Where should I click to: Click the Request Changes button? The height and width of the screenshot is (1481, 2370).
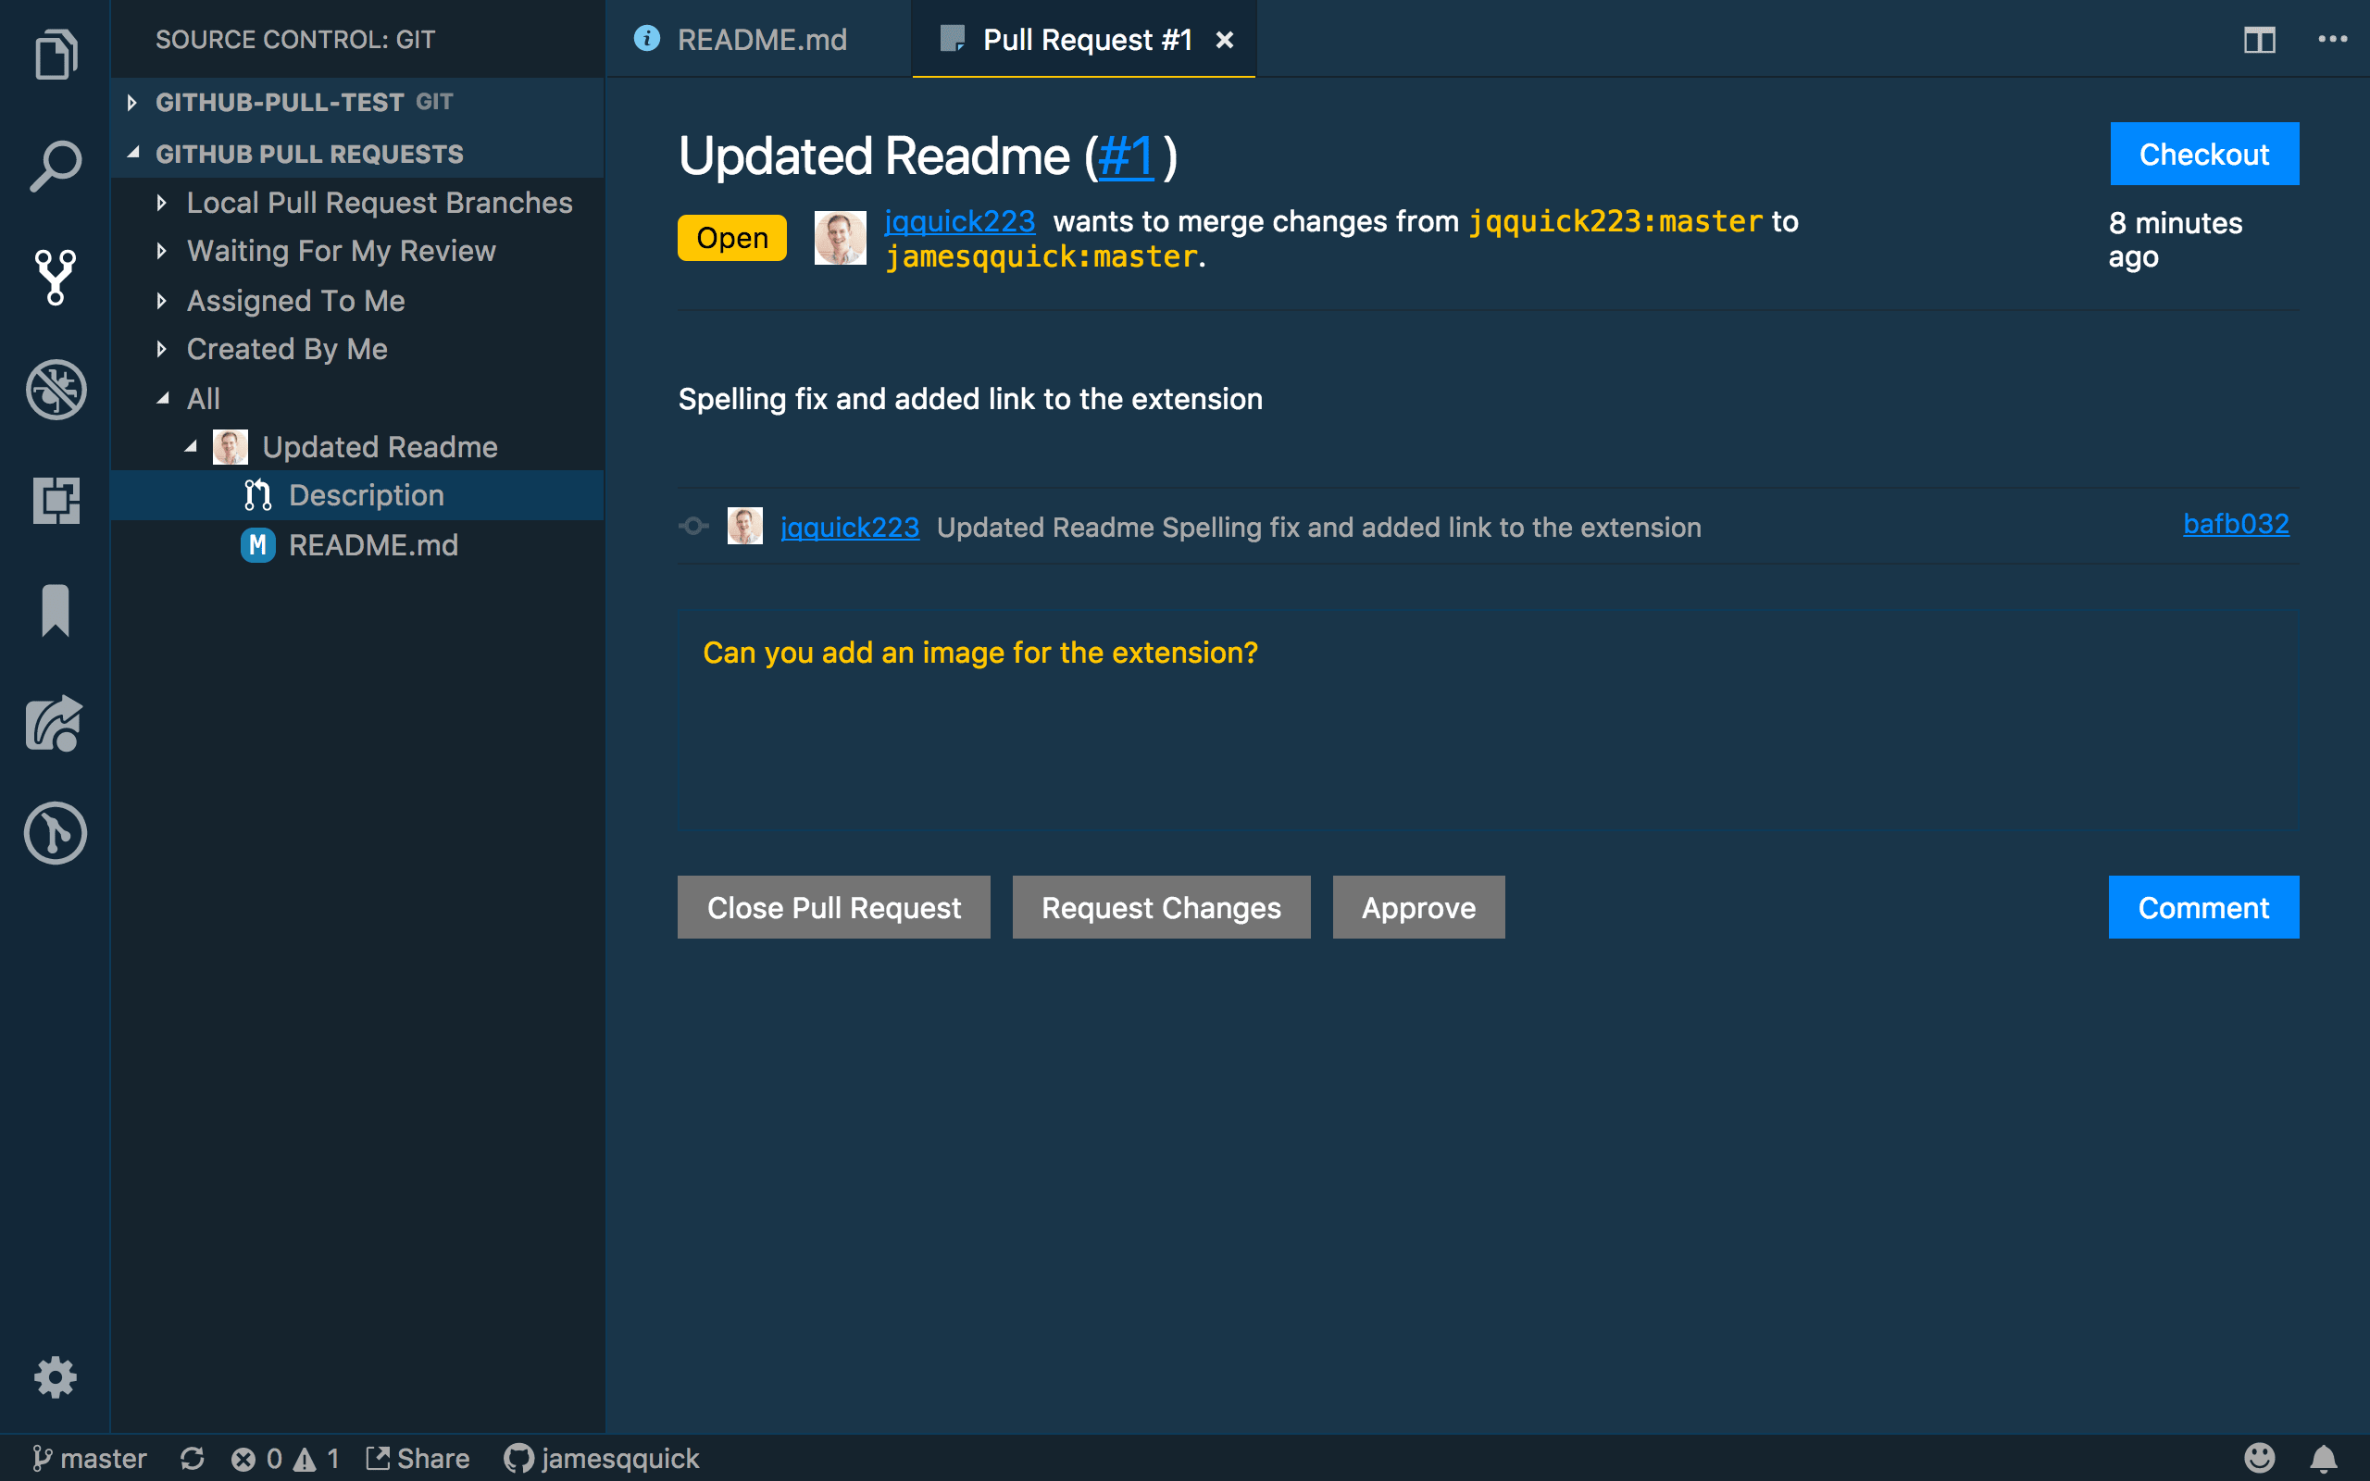pyautogui.click(x=1161, y=907)
